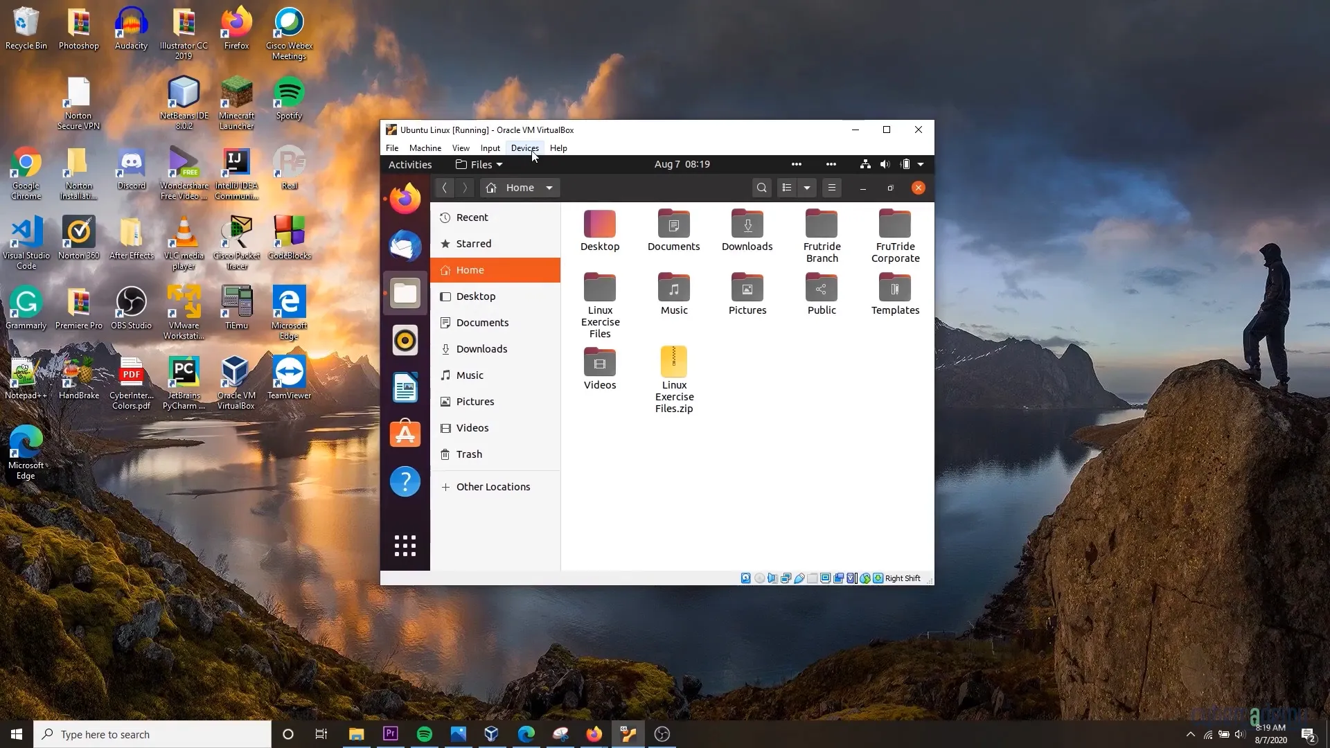Click the Firefox icon in Ubuntu dock
Image resolution: width=1330 pixels, height=748 pixels.
tap(405, 199)
